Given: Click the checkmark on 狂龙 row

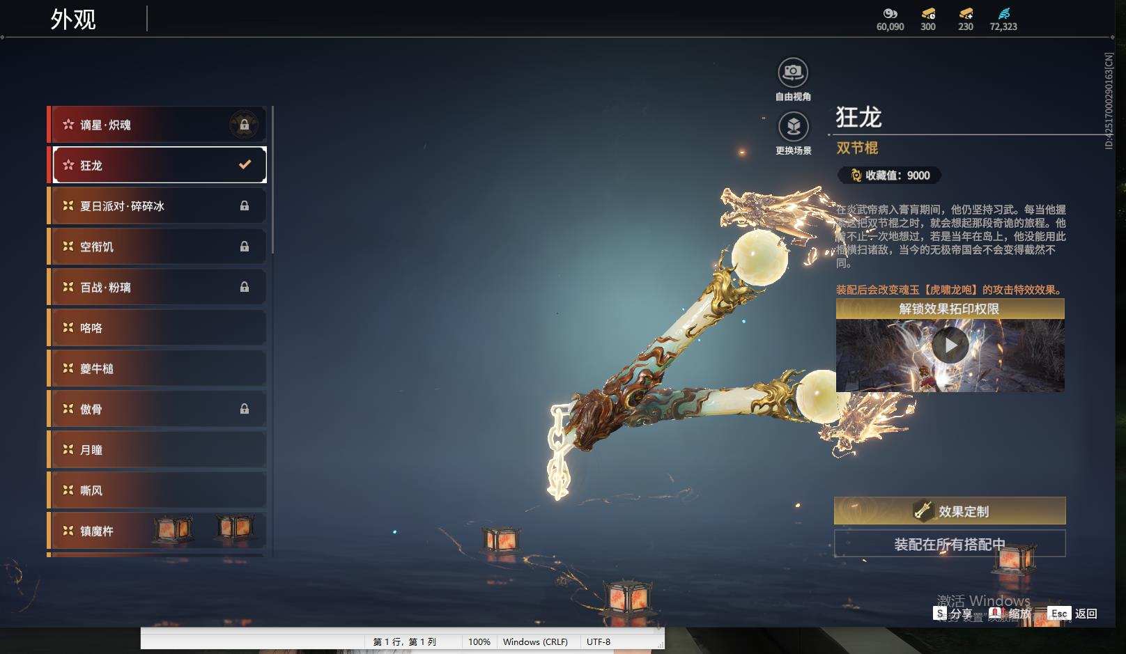Looking at the screenshot, I should click(x=245, y=165).
